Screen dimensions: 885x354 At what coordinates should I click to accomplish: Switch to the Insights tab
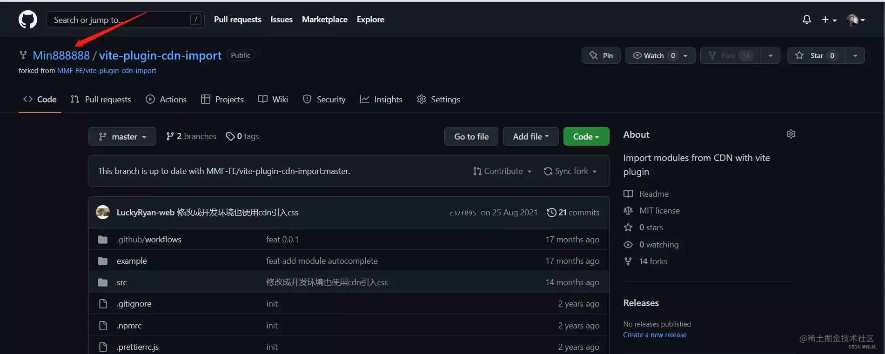click(381, 99)
